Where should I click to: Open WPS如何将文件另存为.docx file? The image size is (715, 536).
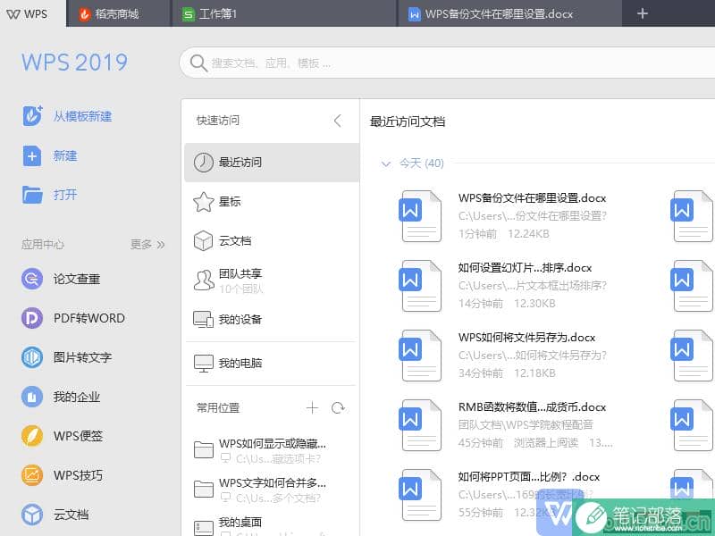click(526, 338)
